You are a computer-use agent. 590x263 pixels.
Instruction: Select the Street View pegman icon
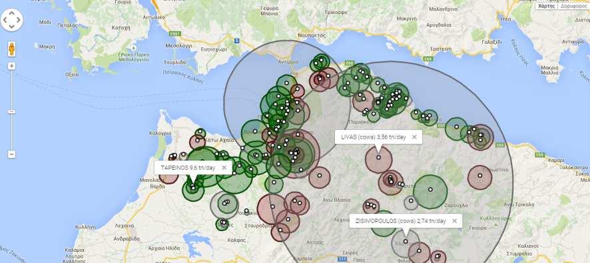12,49
